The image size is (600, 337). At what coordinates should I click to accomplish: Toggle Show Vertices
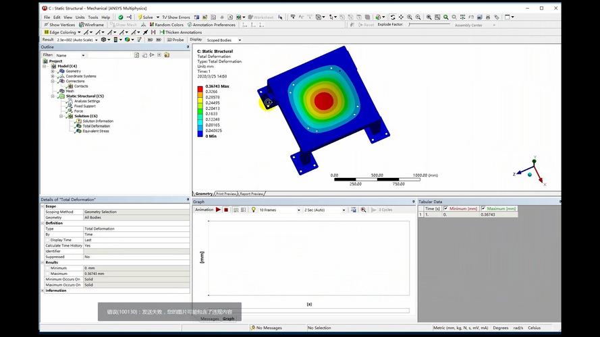(x=59, y=25)
